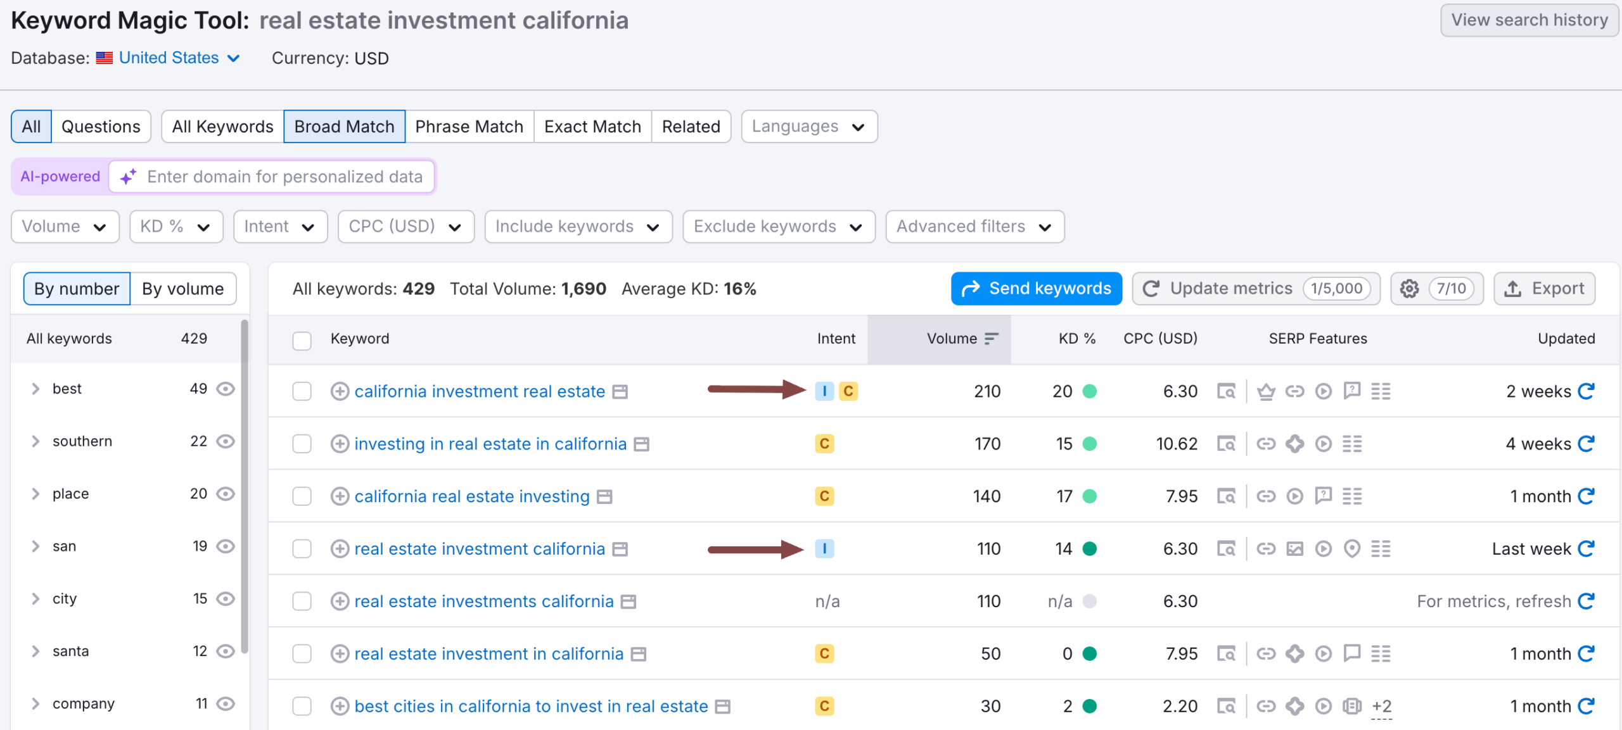
Task: Click refresh icon for real estate investments california
Action: pos(1586,601)
